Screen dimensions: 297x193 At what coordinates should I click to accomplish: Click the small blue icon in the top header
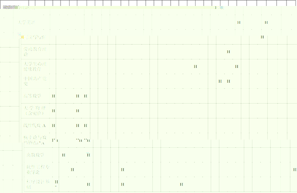(x=222, y=7)
